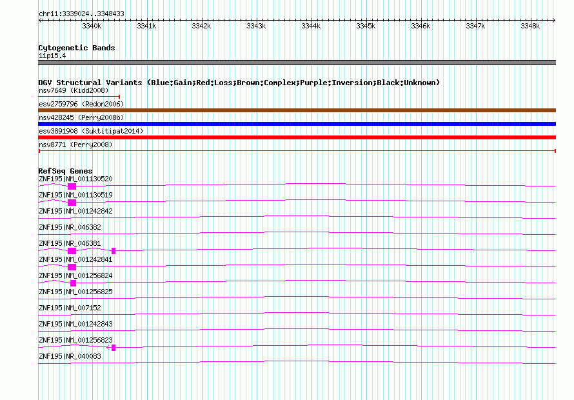
Task: Open transcript ZNF195|NM_001256823 label
Action: pyautogui.click(x=75, y=340)
